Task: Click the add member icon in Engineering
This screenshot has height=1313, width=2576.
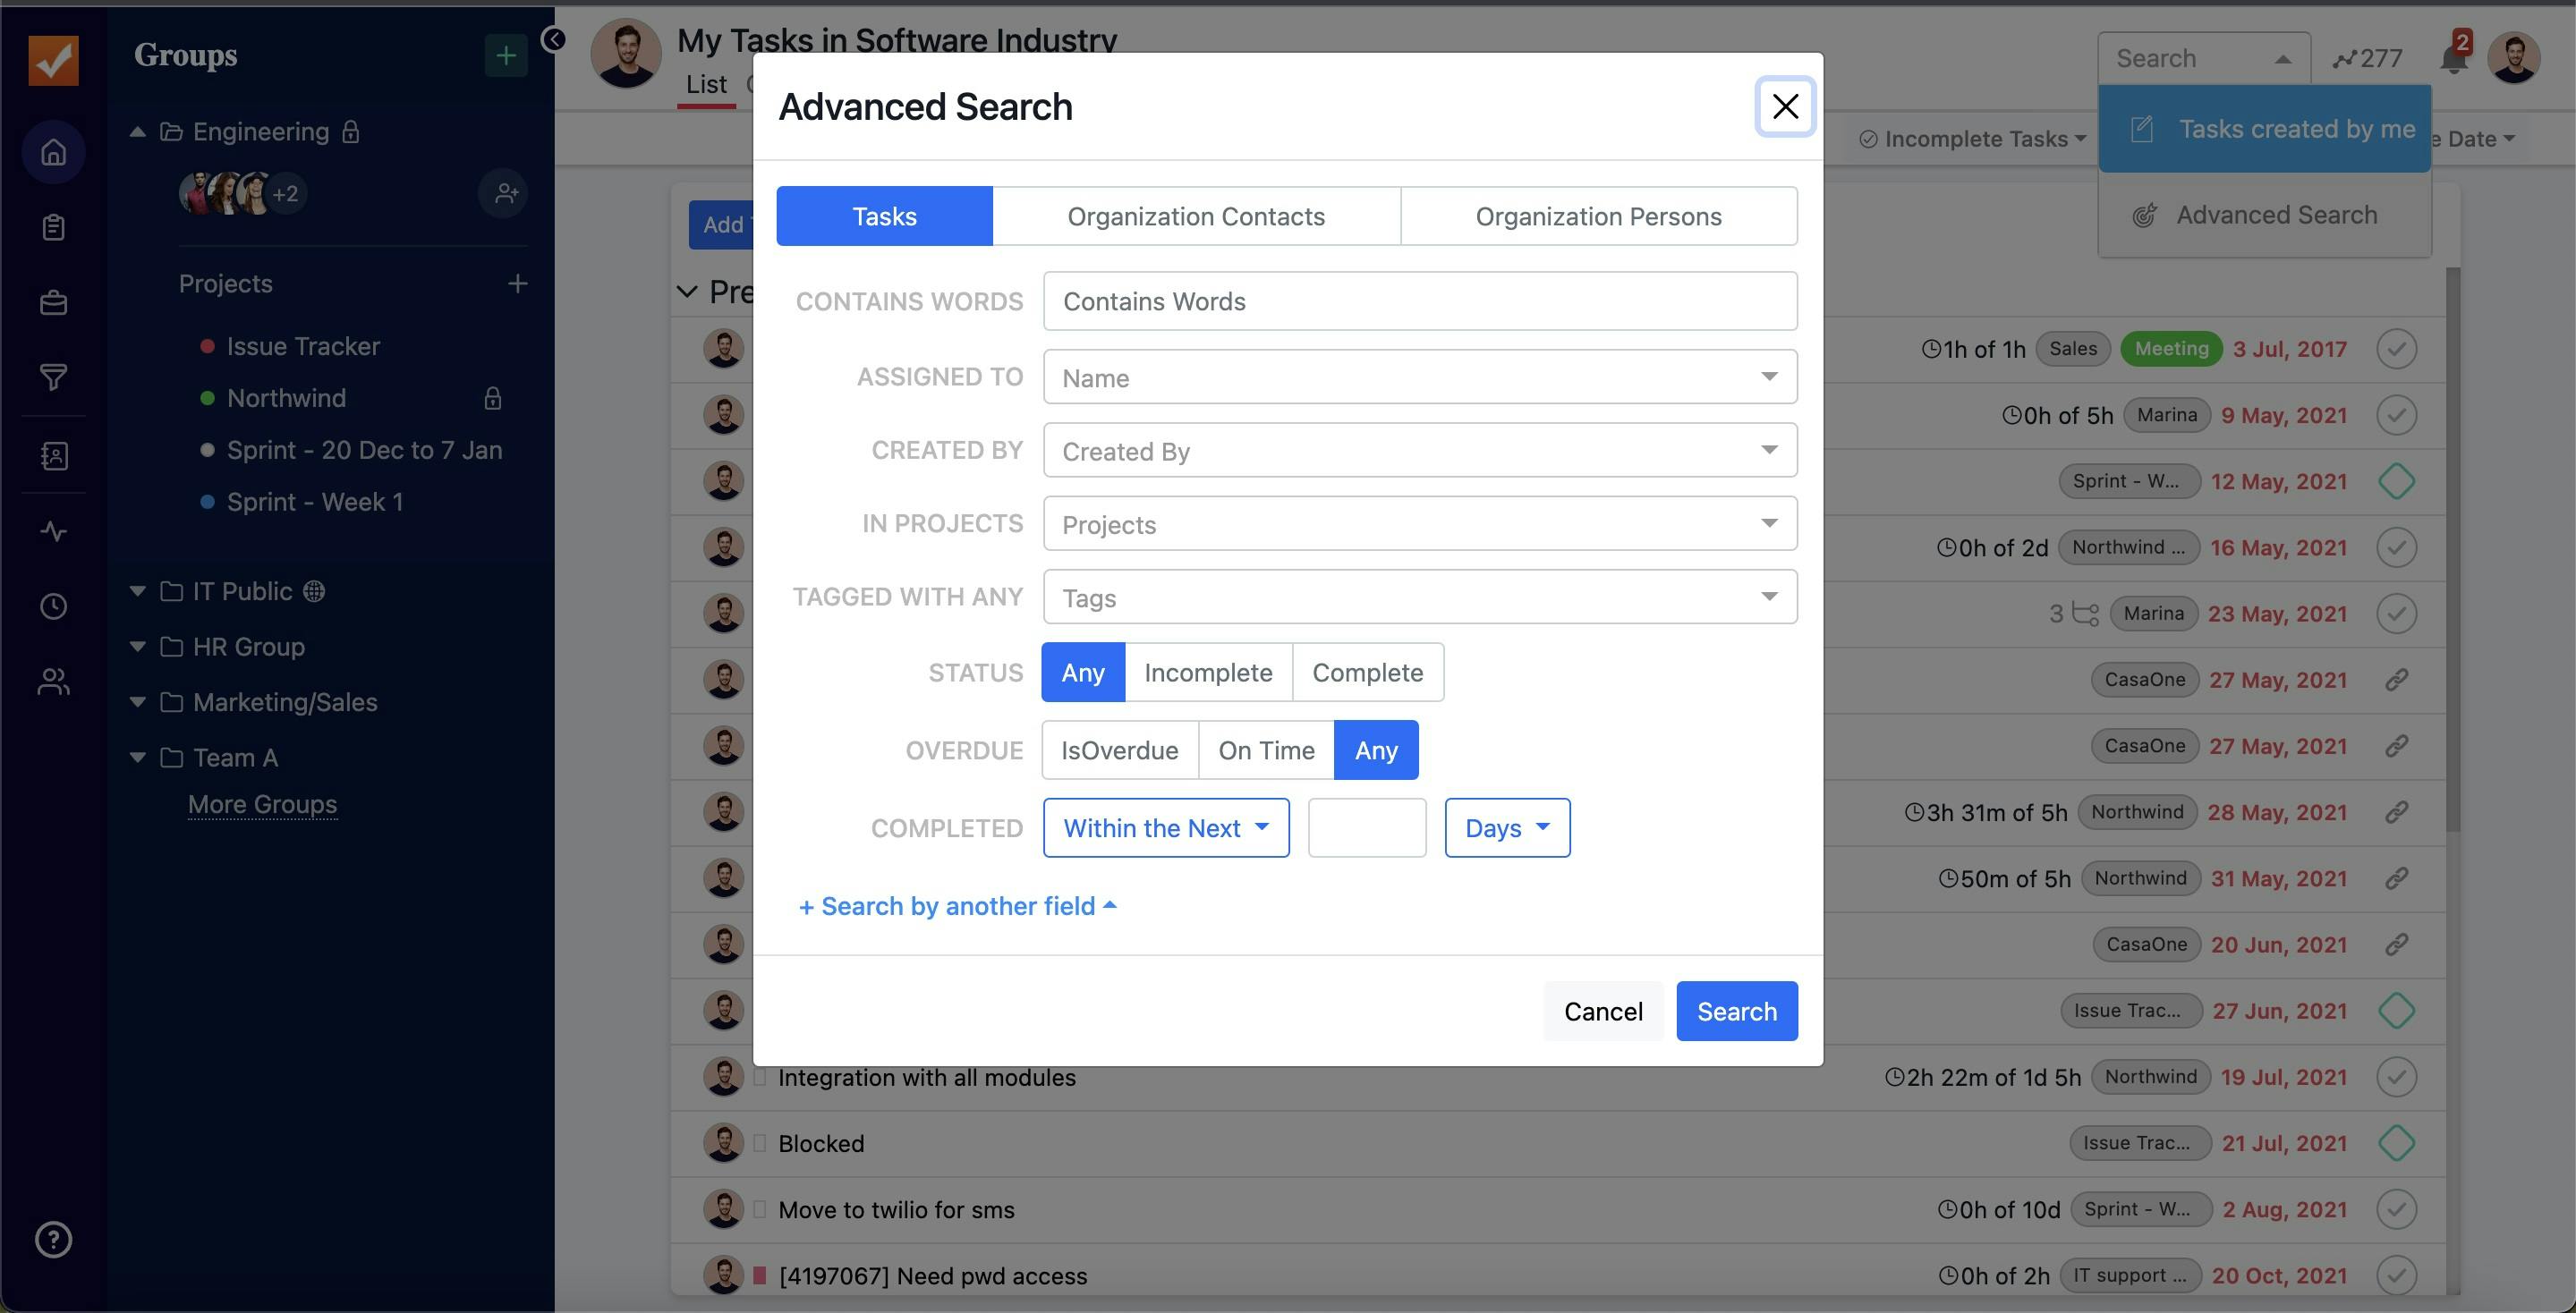Action: [x=505, y=194]
